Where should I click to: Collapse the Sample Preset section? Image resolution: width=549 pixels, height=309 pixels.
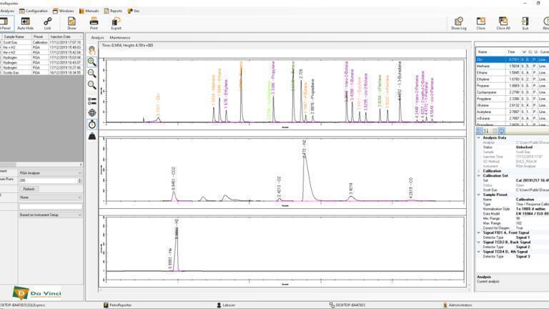pyautogui.click(x=479, y=195)
